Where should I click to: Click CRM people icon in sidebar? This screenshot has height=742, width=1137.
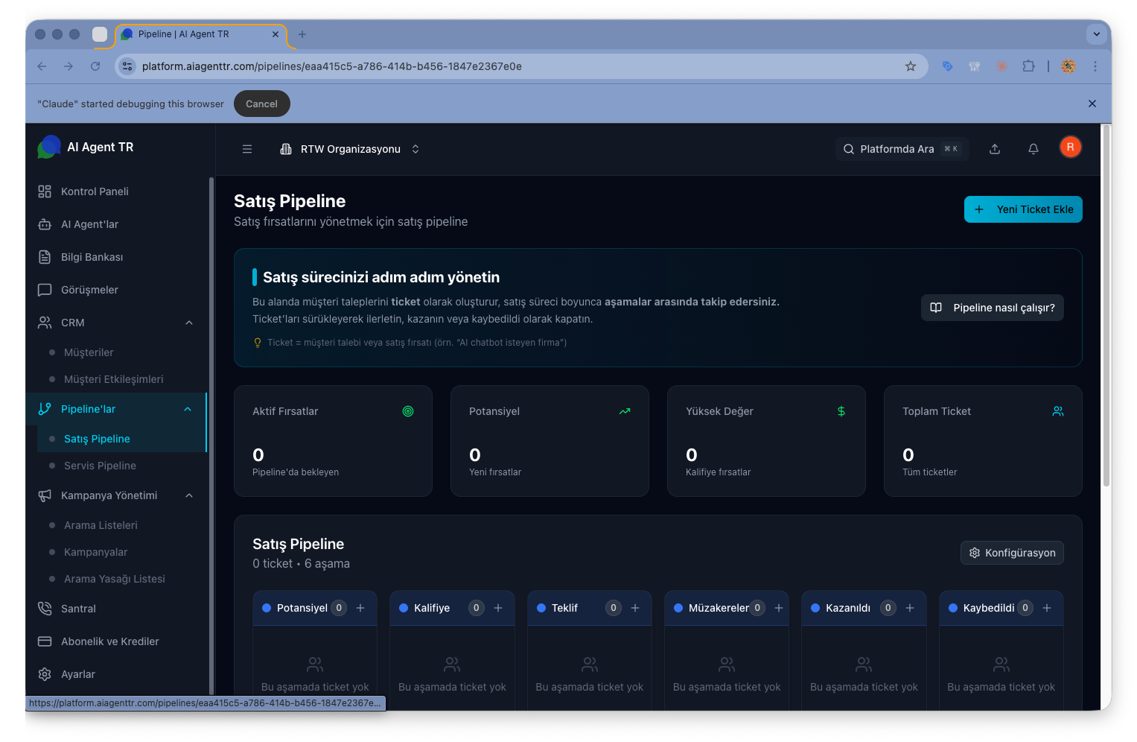45,323
